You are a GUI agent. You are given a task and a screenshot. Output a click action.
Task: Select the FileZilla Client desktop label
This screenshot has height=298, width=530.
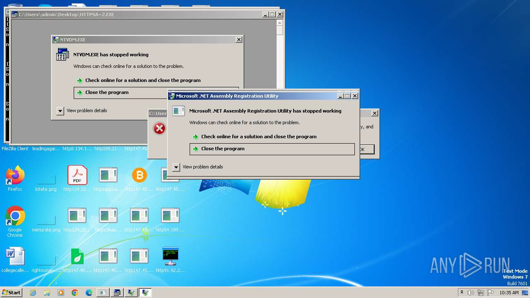(x=15, y=149)
